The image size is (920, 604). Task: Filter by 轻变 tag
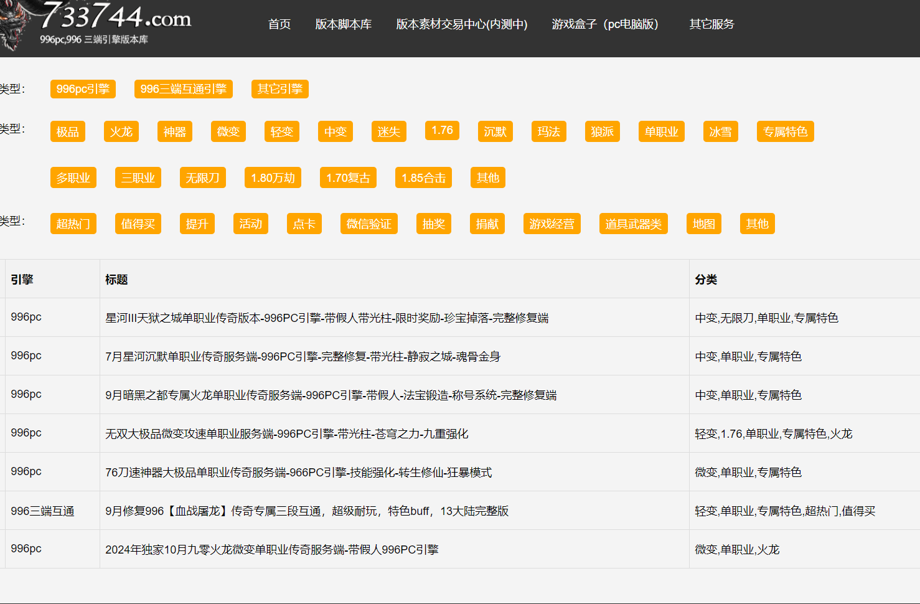282,131
